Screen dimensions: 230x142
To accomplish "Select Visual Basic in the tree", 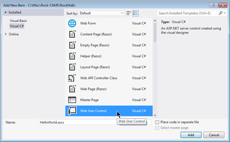I will click(x=18, y=21).
